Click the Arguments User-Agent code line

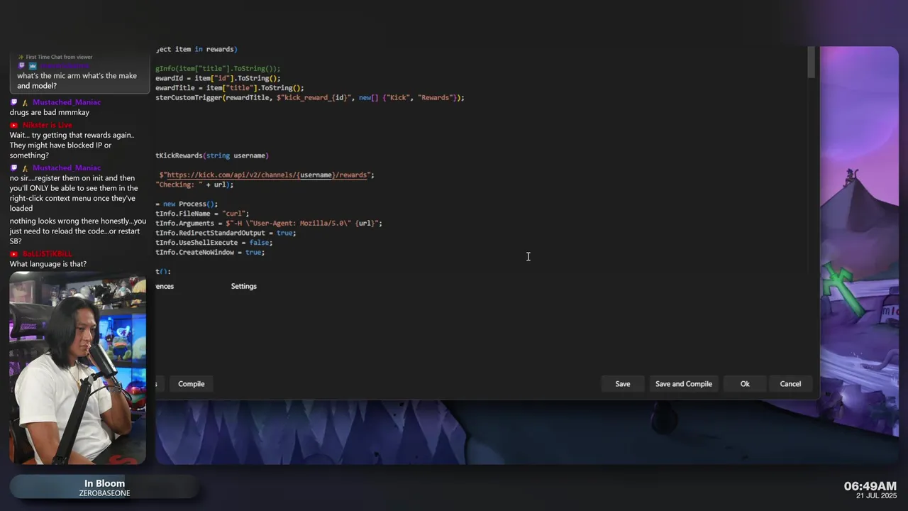point(269,223)
